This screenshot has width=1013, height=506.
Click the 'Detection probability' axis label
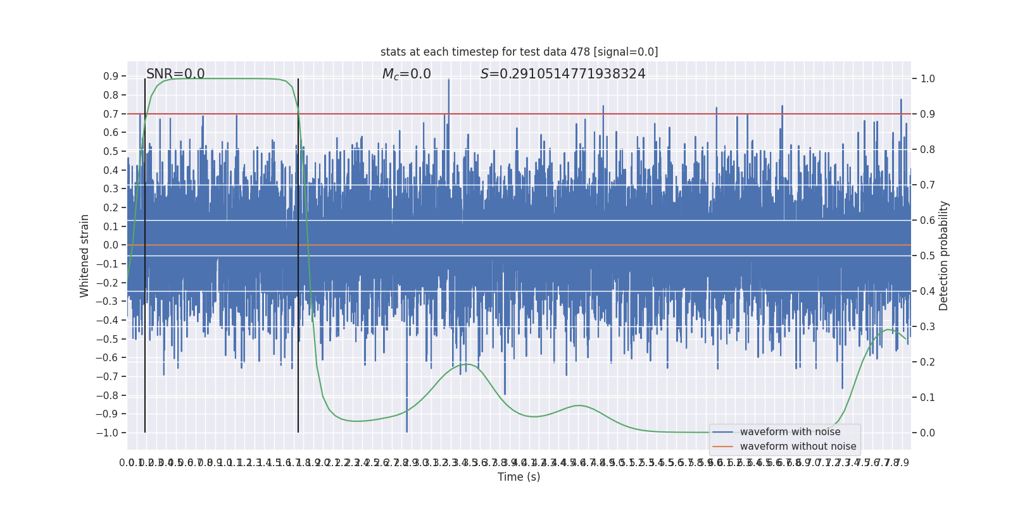coord(944,256)
